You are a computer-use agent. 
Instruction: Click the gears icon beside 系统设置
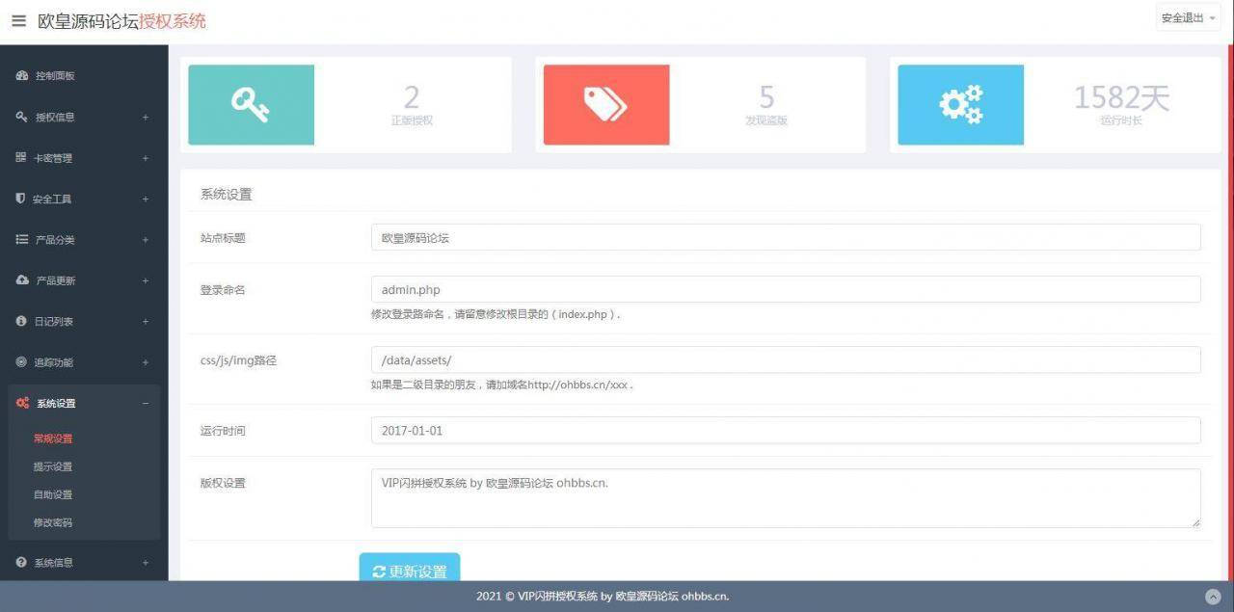coord(22,403)
